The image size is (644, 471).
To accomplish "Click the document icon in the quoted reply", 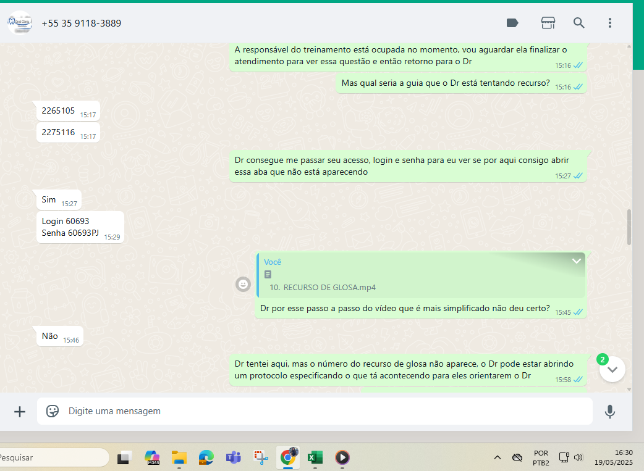I will (268, 275).
